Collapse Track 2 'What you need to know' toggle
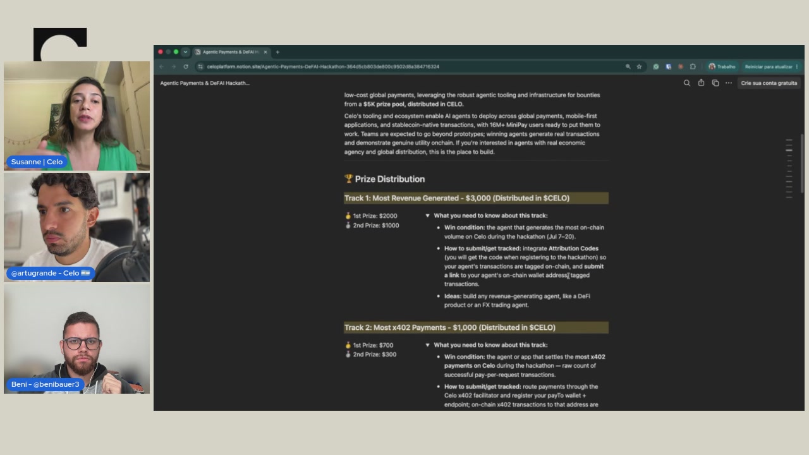Screen dimensions: 809x455 tap(427, 345)
